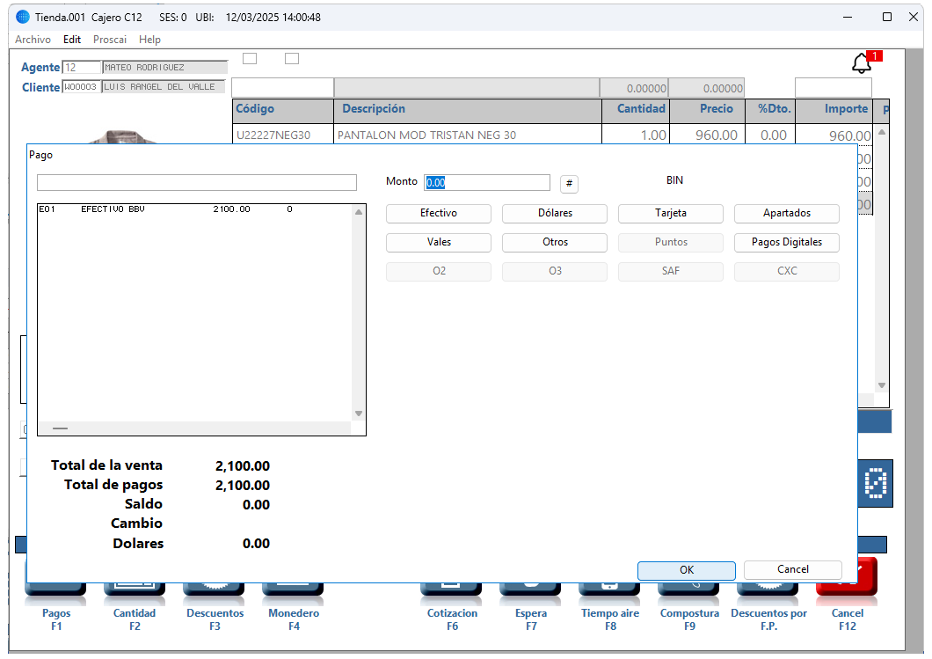The width and height of the screenshot is (932, 659).
Task: Click the CXC button
Action: [787, 272]
